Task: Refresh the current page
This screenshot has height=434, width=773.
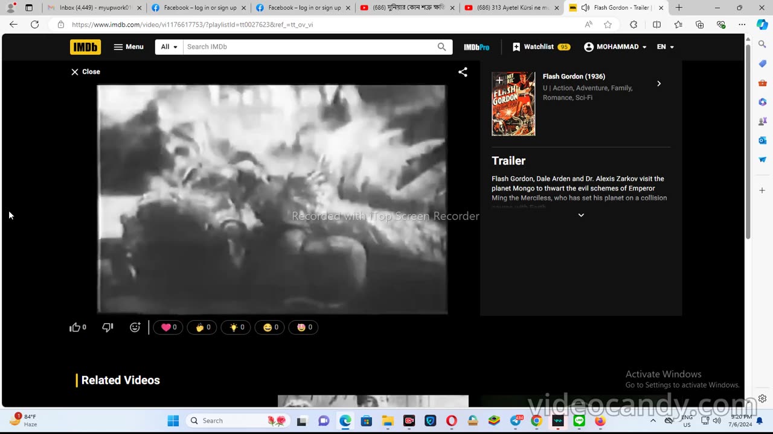Action: click(35, 25)
